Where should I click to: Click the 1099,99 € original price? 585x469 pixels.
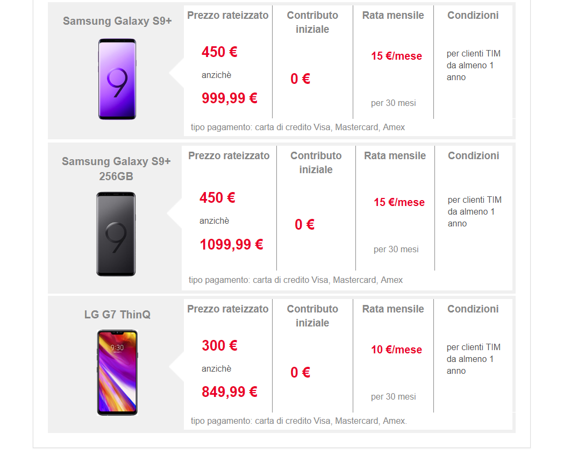click(231, 245)
